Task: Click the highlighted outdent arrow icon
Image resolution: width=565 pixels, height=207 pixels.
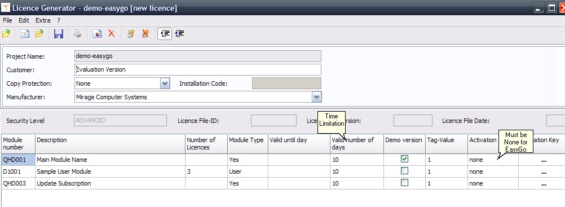Action: click(165, 34)
